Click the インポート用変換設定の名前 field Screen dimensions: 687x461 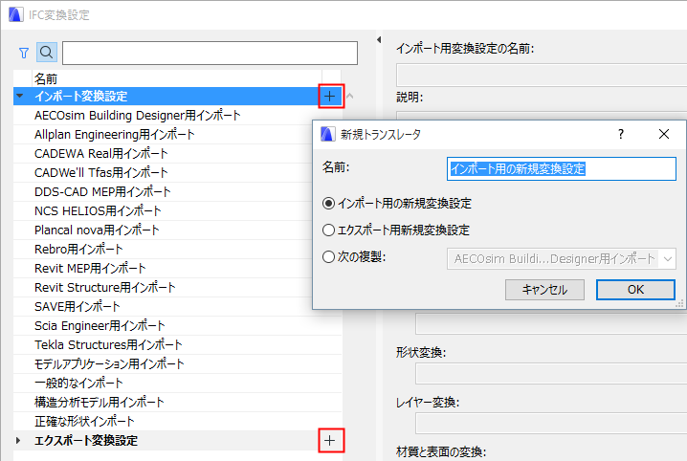[x=542, y=75]
